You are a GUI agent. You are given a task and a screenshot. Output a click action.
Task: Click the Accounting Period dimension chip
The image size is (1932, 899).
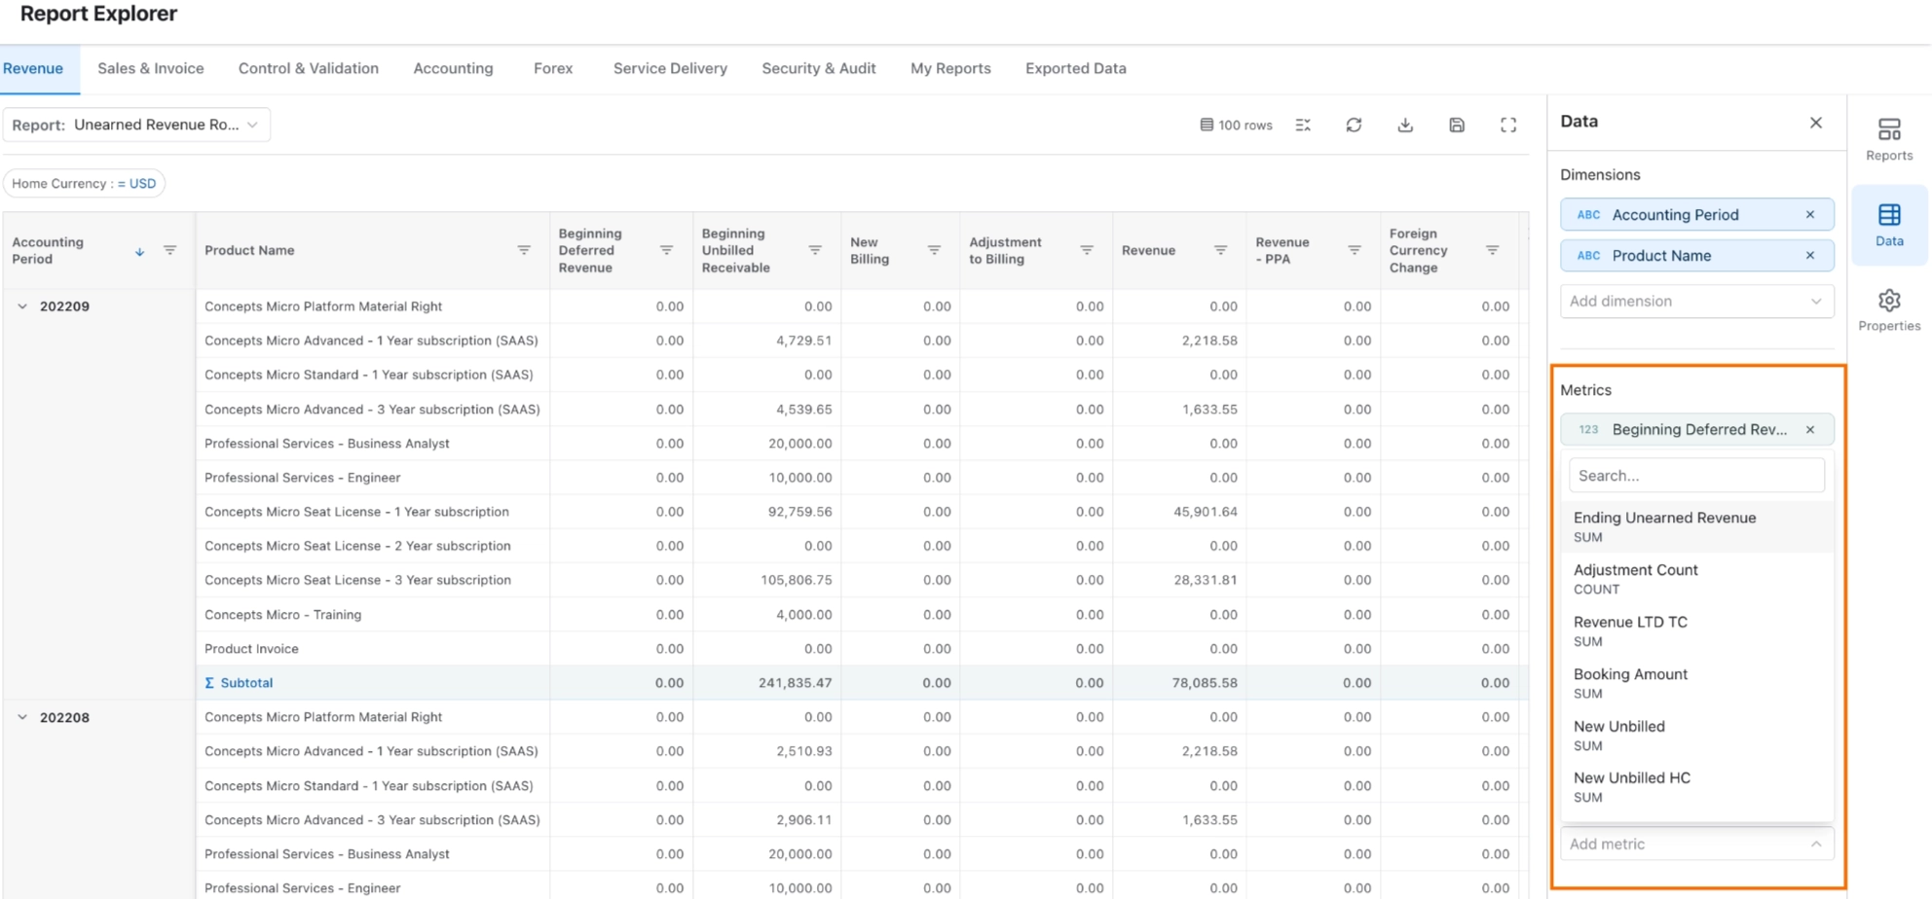[x=1696, y=214]
